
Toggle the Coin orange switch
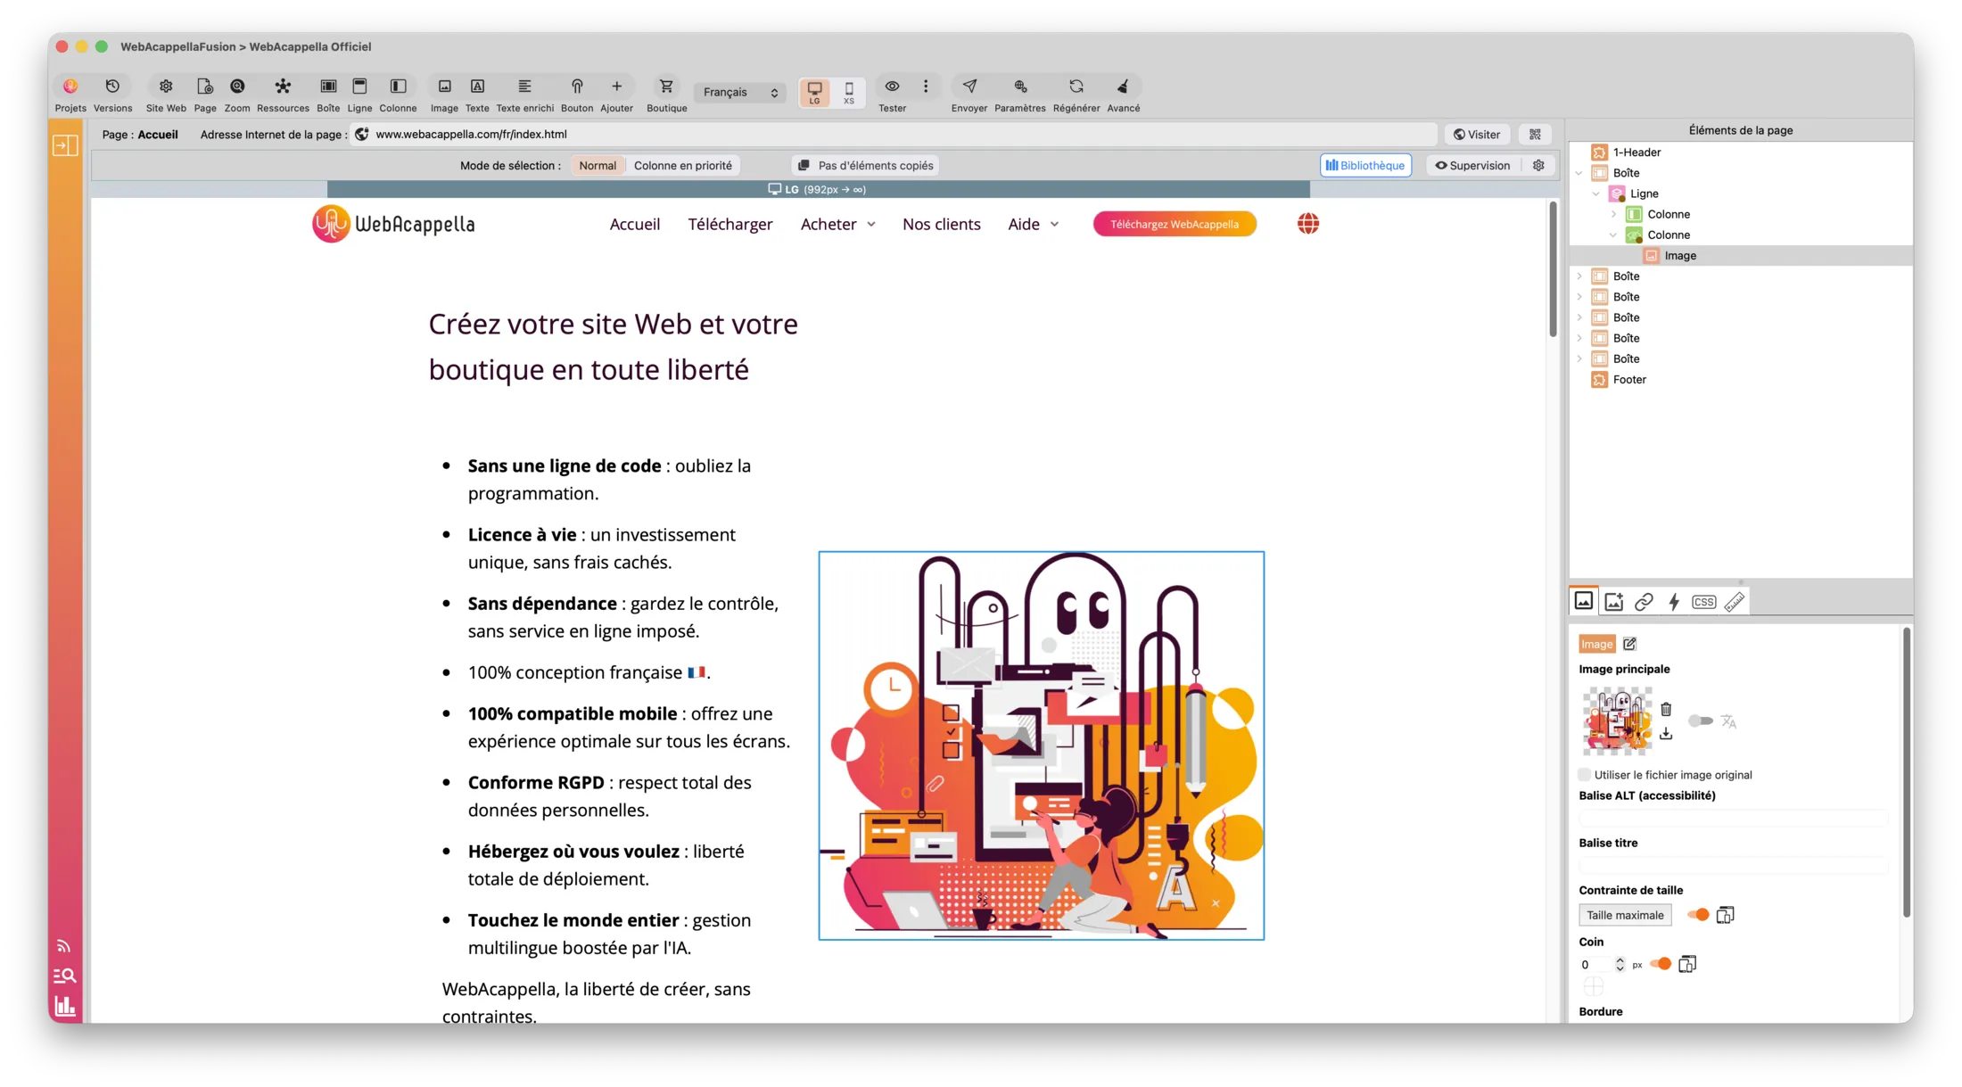pos(1661,964)
